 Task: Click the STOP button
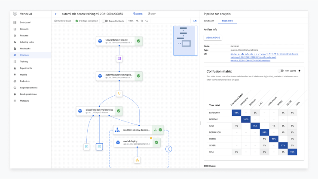click(152, 14)
